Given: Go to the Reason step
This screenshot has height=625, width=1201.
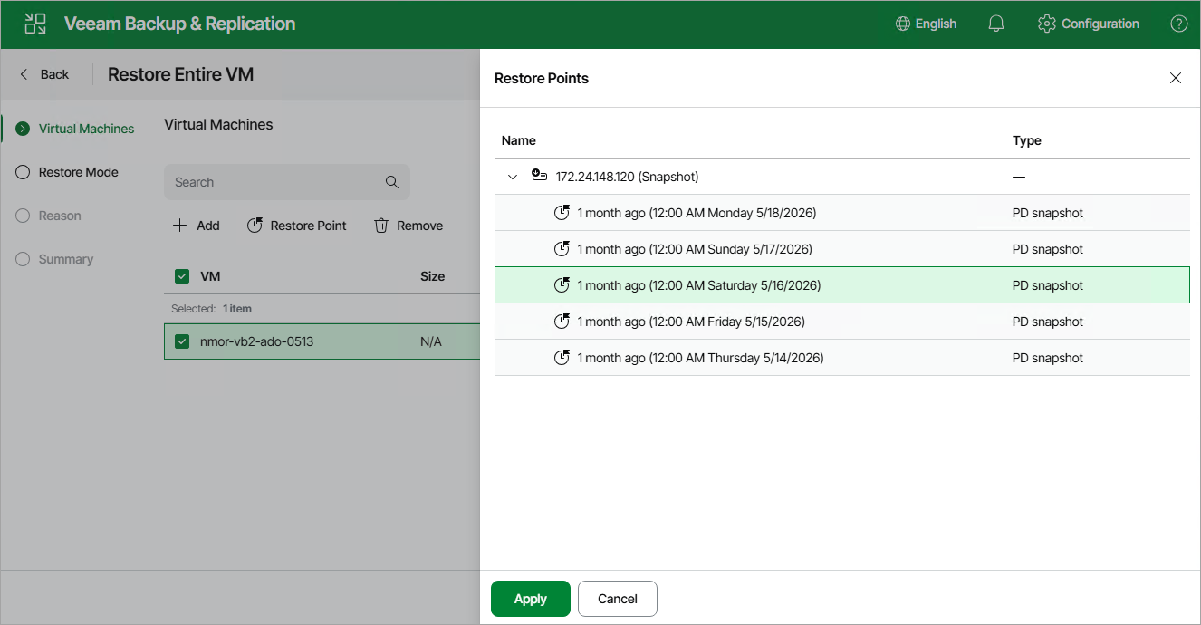Looking at the screenshot, I should pyautogui.click(x=60, y=216).
